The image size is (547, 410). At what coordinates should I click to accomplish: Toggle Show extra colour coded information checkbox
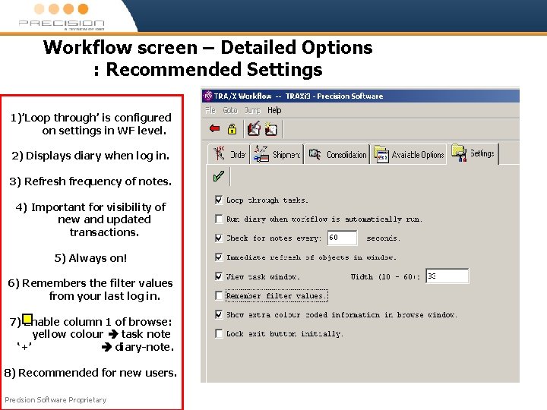(219, 314)
